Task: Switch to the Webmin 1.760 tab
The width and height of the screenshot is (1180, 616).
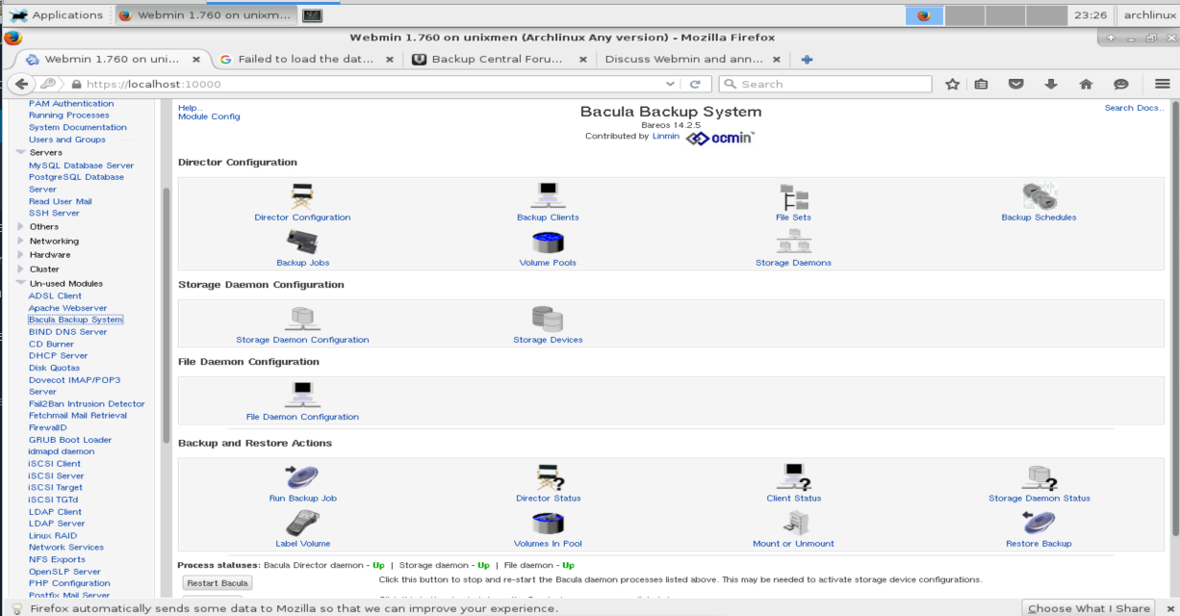Action: (x=112, y=59)
